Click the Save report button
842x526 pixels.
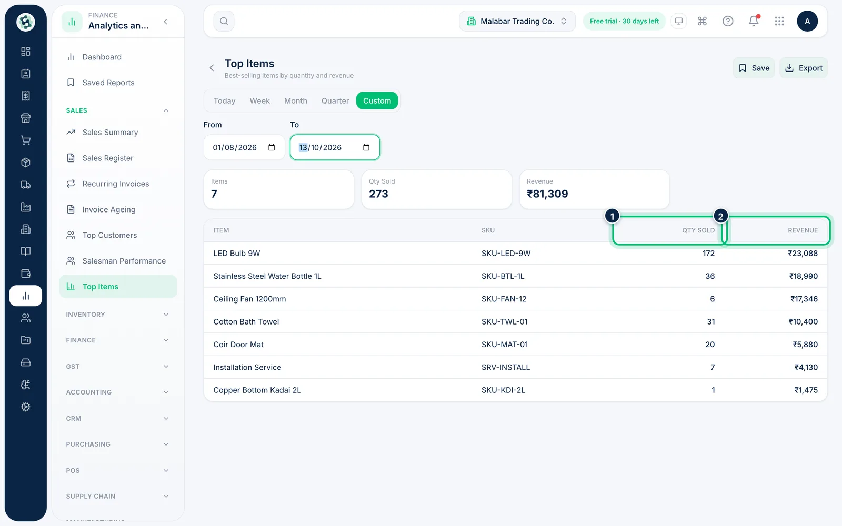coord(754,68)
